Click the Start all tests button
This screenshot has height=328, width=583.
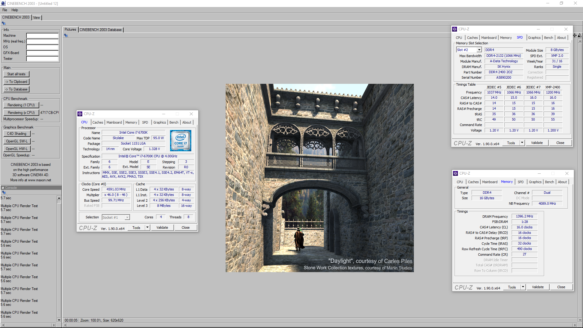16,74
